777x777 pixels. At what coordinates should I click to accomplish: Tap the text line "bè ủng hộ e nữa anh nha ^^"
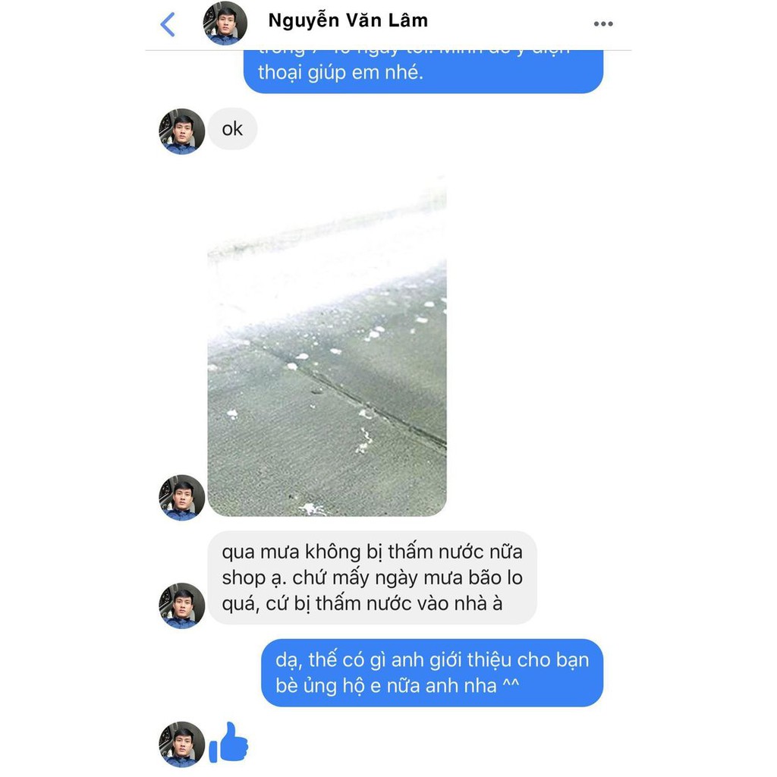(398, 686)
